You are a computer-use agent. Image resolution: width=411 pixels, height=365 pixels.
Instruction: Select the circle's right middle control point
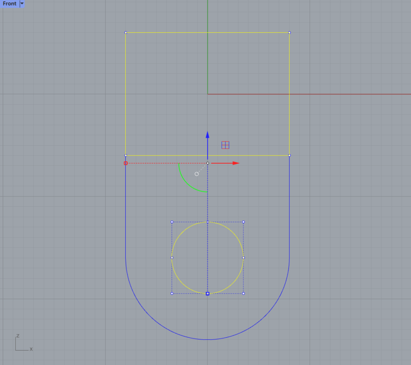(x=243, y=258)
